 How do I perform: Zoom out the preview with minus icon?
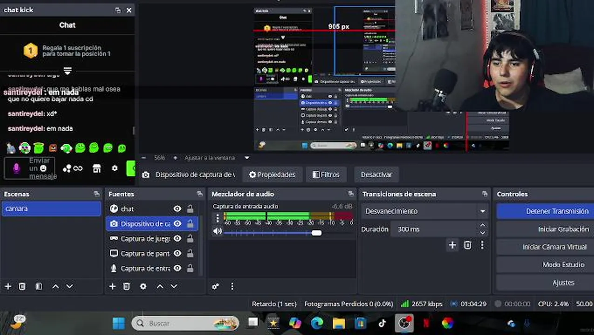[143, 158]
